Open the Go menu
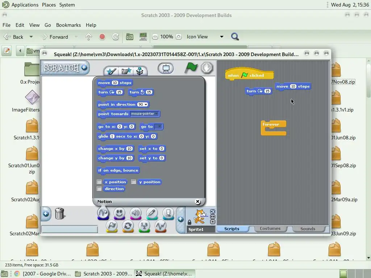This screenshot has height=278, width=371. pyautogui.click(x=47, y=25)
